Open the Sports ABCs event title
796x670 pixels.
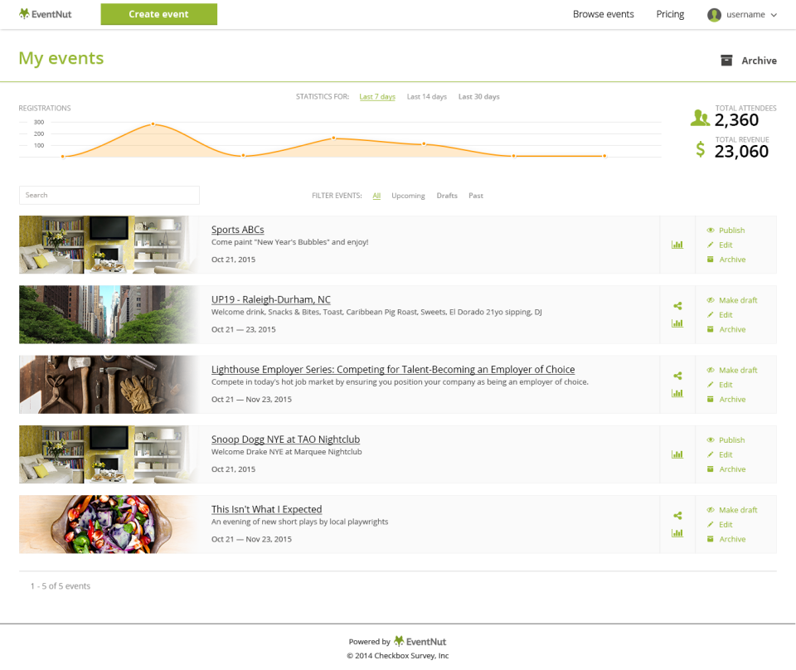(x=238, y=230)
